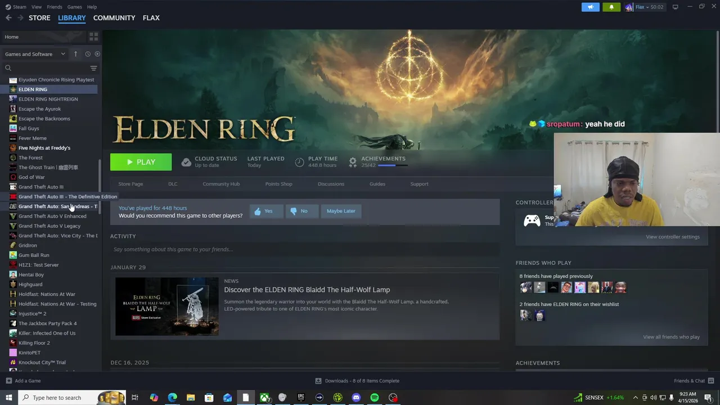Open View all friends who play
The height and width of the screenshot is (405, 720).
(671, 337)
